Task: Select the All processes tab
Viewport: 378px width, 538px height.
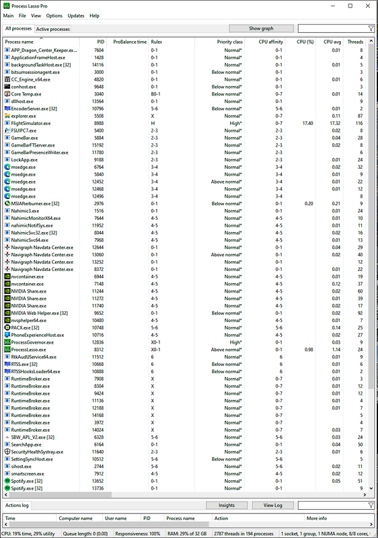Action: [x=19, y=29]
